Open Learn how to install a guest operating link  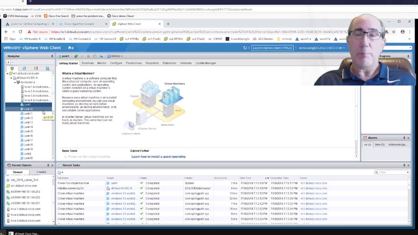click(x=158, y=157)
